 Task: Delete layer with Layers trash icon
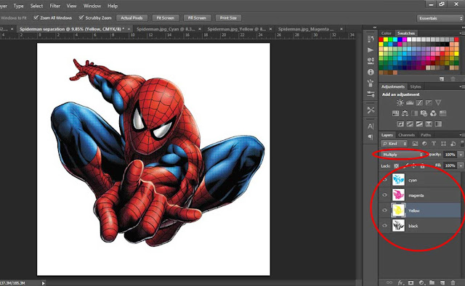(453, 283)
